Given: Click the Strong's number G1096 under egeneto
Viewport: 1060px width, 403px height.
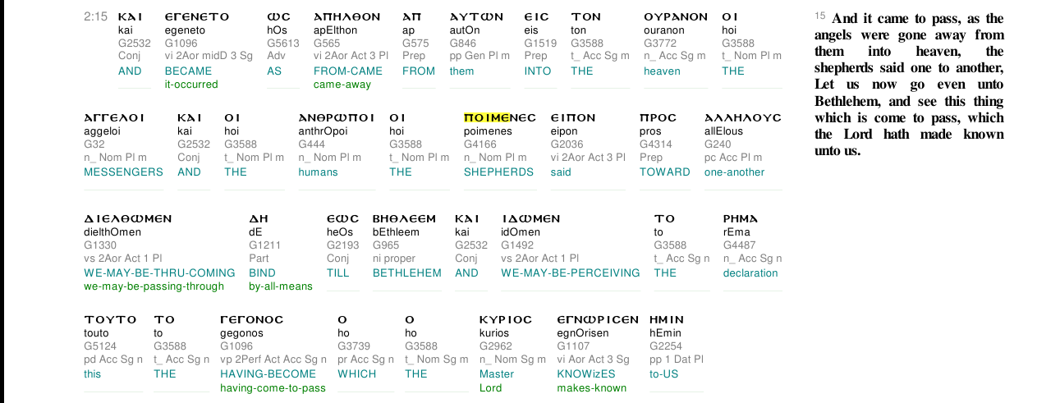Looking at the screenshot, I should (x=181, y=43).
